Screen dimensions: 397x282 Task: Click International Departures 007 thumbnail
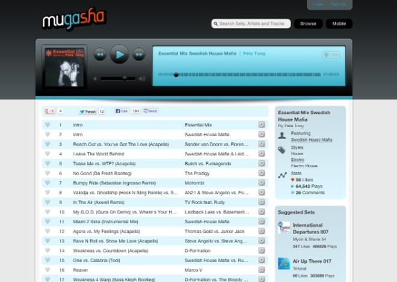(284, 227)
